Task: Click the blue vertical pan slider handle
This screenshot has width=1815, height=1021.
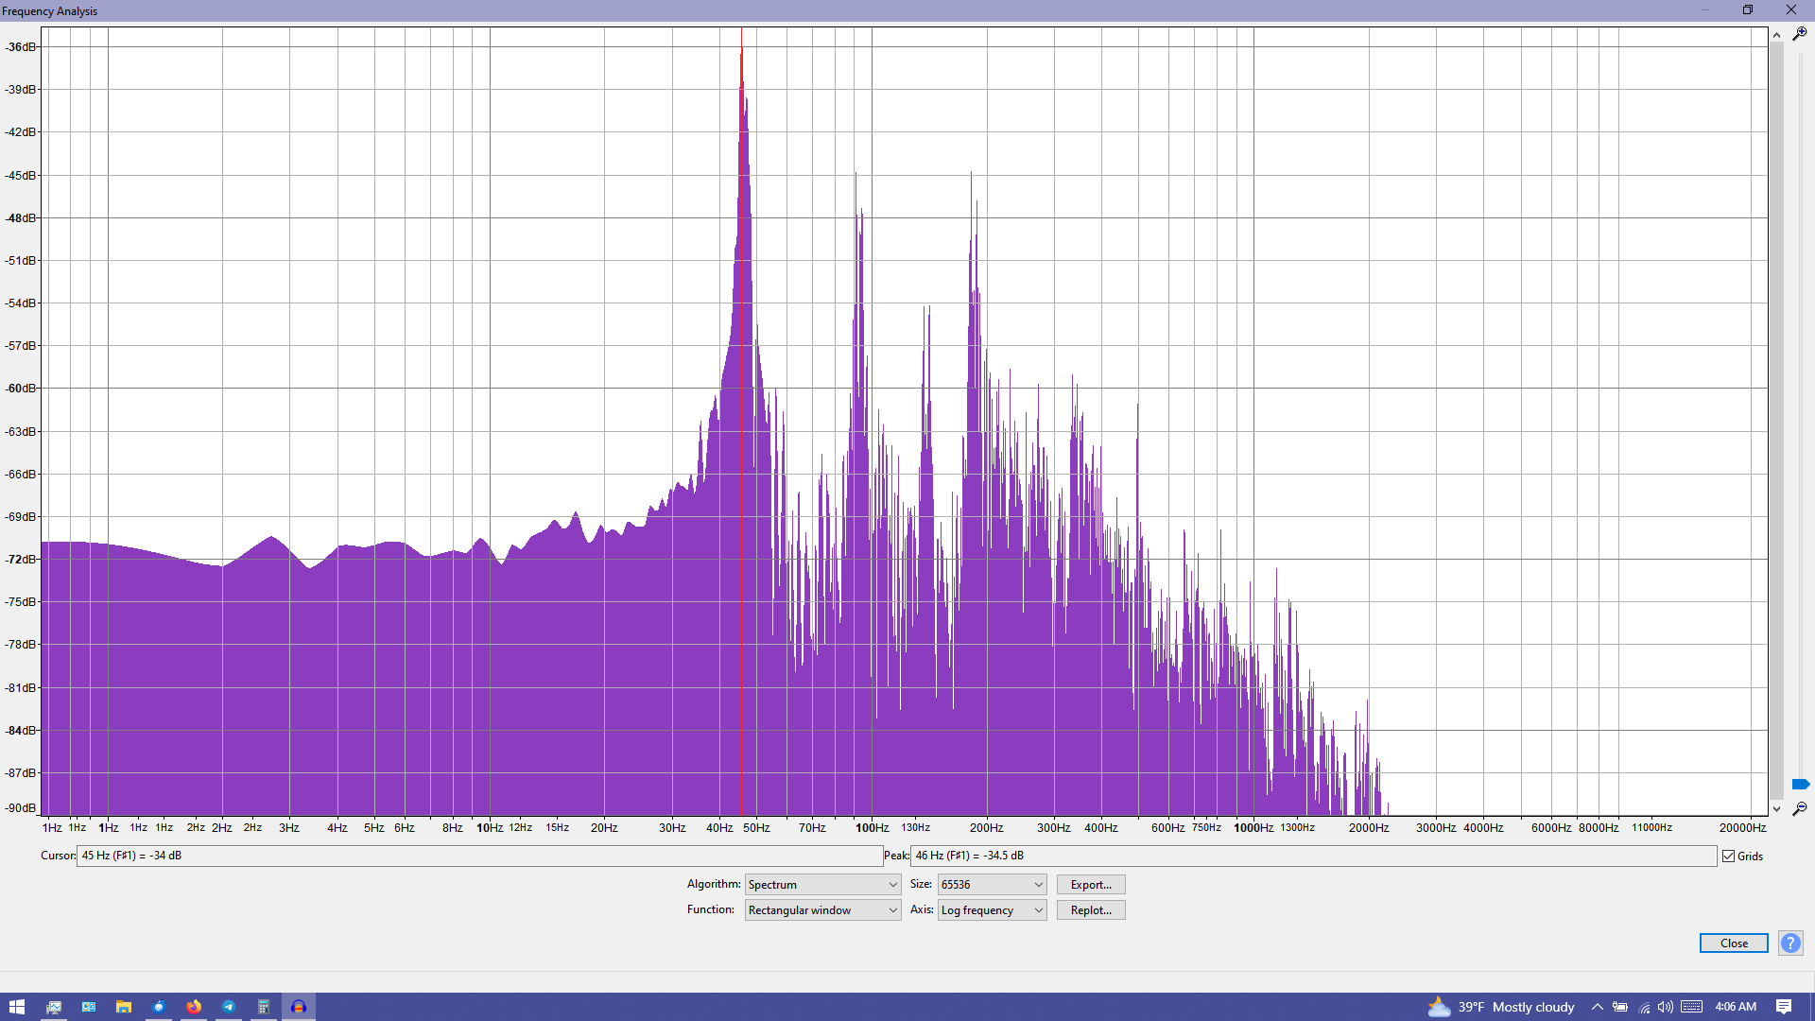Action: 1800,785
